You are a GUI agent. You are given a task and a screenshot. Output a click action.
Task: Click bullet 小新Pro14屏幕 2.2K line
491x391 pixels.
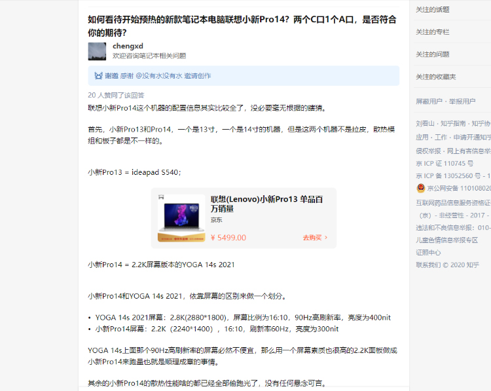click(217, 329)
